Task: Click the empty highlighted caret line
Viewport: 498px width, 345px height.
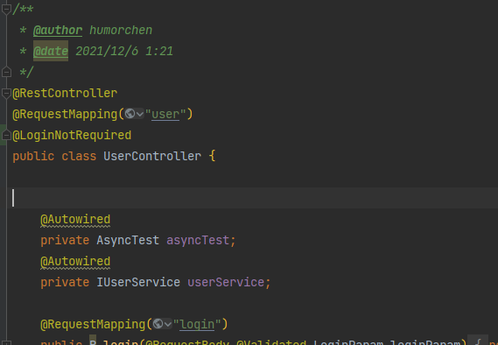Action: 252,198
